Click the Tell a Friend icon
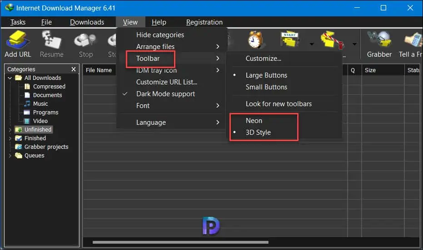 point(413,40)
